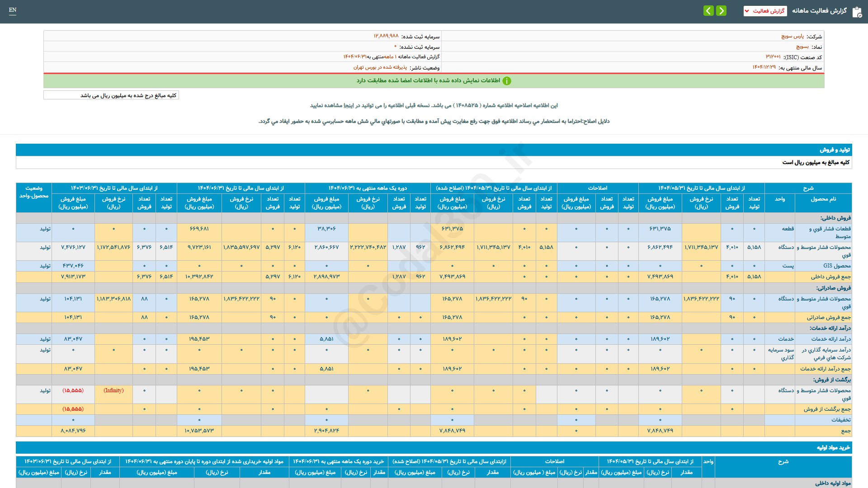Click the green right arrow button
The image size is (868, 488).
coord(722,10)
